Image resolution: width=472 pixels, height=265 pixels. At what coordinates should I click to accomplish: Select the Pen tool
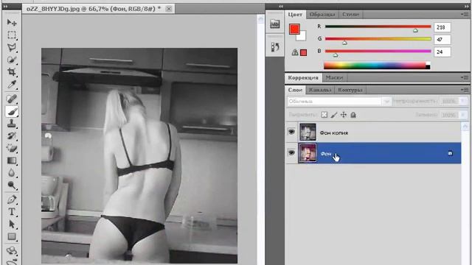pyautogui.click(x=12, y=199)
